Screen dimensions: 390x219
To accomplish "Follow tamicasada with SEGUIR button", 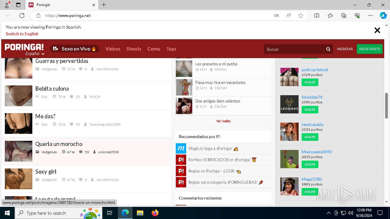I will (x=310, y=137).
